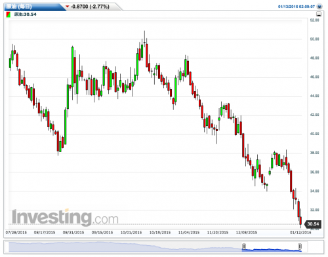Click the 08/17/2015 date label
Viewport: 328px width, 257px height.
click(x=45, y=233)
